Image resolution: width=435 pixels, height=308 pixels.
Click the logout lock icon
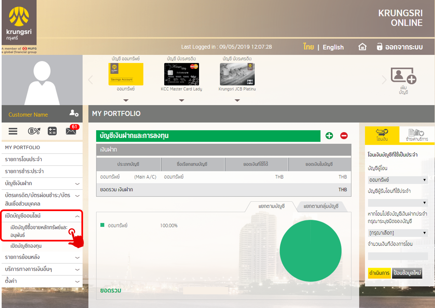379,47
